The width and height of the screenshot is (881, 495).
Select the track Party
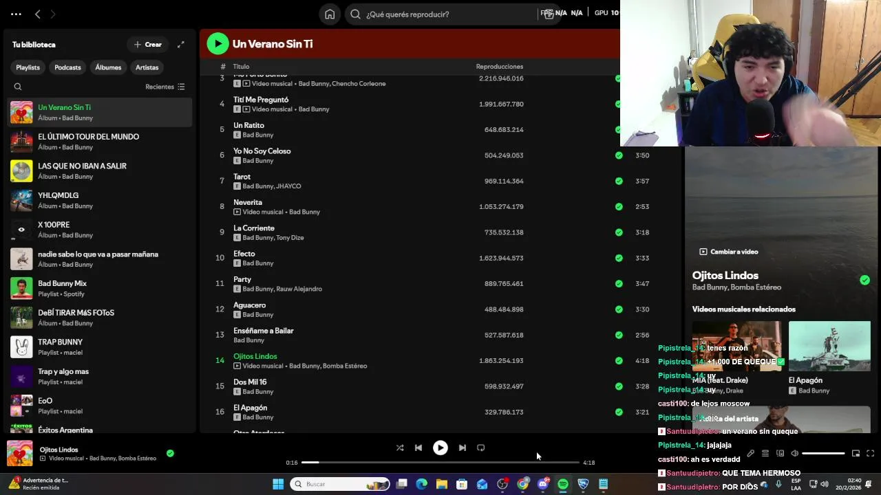coord(242,279)
